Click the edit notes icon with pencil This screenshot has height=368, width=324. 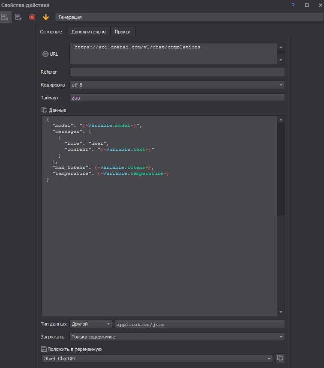18,17
